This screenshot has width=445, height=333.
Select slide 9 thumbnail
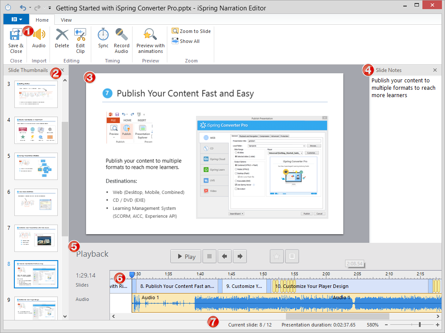click(x=36, y=308)
